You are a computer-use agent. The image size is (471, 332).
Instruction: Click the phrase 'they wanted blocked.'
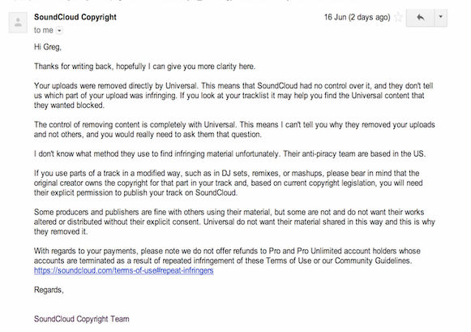point(69,106)
